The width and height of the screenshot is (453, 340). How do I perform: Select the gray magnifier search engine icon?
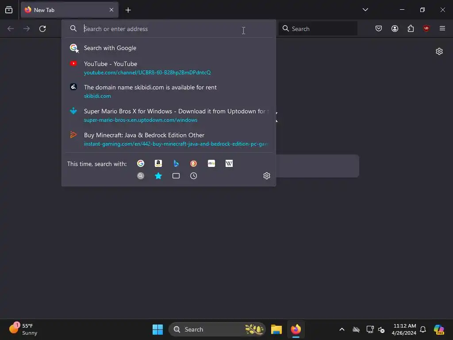point(141,176)
